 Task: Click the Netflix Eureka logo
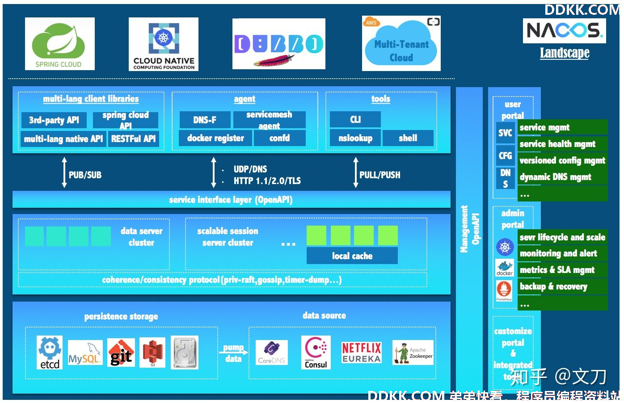coord(362,353)
